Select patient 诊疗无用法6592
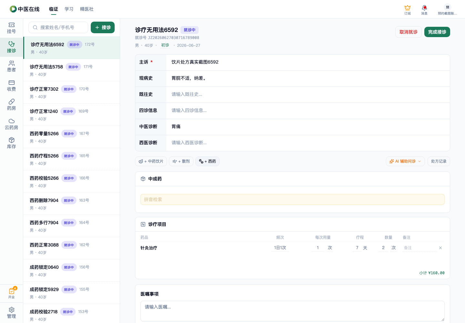 [x=72, y=48]
